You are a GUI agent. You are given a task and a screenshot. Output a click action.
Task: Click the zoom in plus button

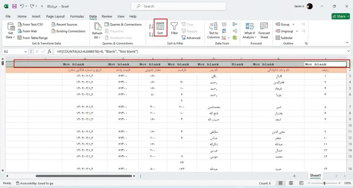[x=339, y=183]
